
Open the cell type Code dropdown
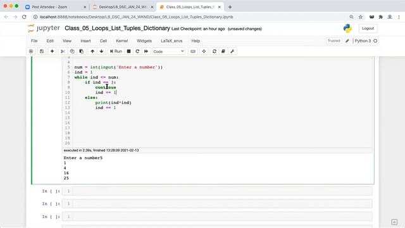pyautogui.click(x=168, y=51)
